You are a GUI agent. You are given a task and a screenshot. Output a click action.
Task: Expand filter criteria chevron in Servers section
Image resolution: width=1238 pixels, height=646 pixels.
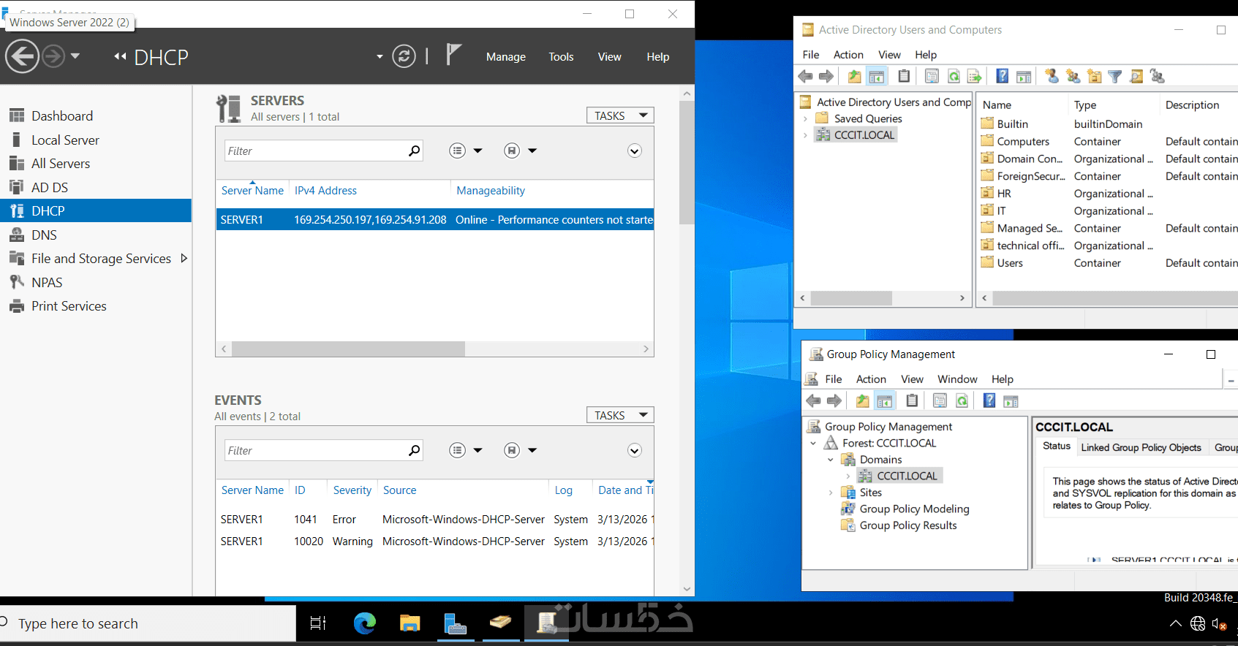(635, 151)
